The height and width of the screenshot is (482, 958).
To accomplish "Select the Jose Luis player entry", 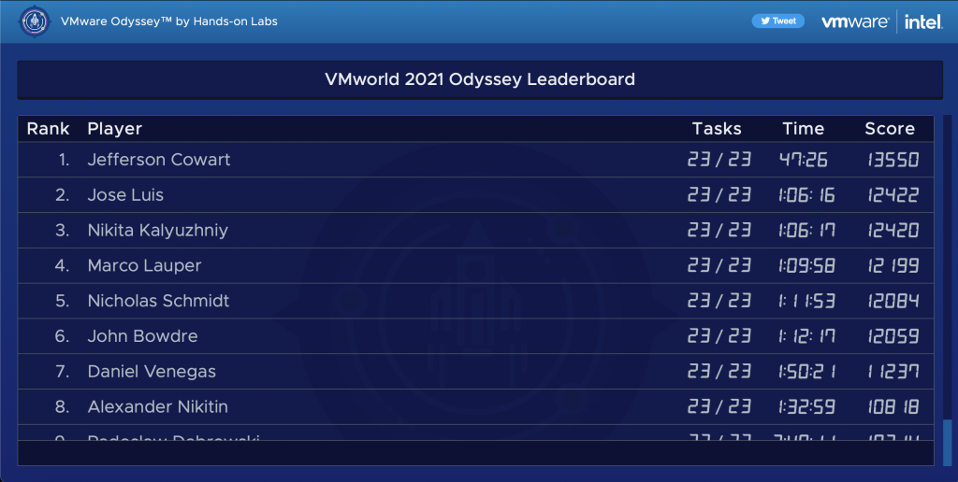I will click(x=125, y=195).
